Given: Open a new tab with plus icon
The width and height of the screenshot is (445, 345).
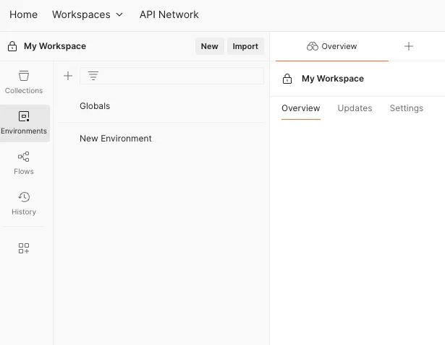Looking at the screenshot, I should pos(409,46).
